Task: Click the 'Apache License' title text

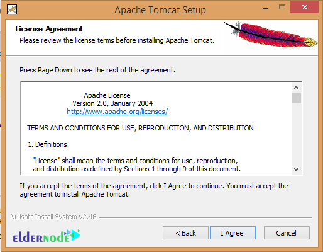Action: (107, 95)
